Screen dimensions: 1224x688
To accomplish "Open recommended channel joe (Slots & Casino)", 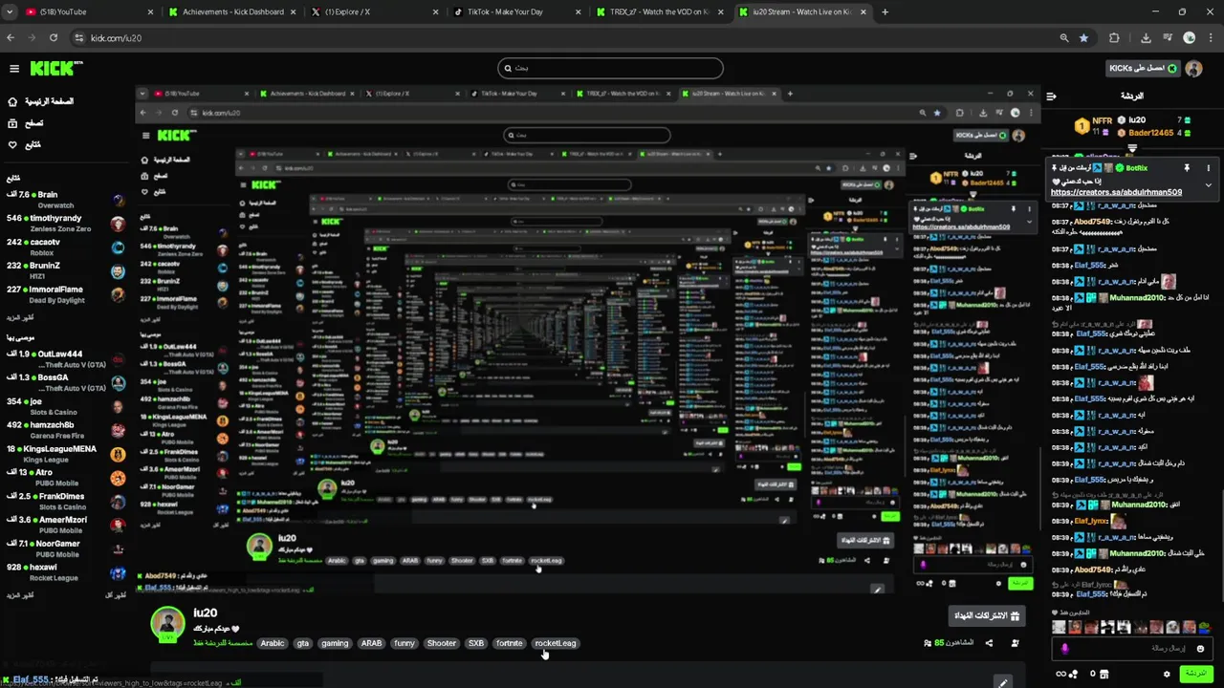I will [65, 406].
